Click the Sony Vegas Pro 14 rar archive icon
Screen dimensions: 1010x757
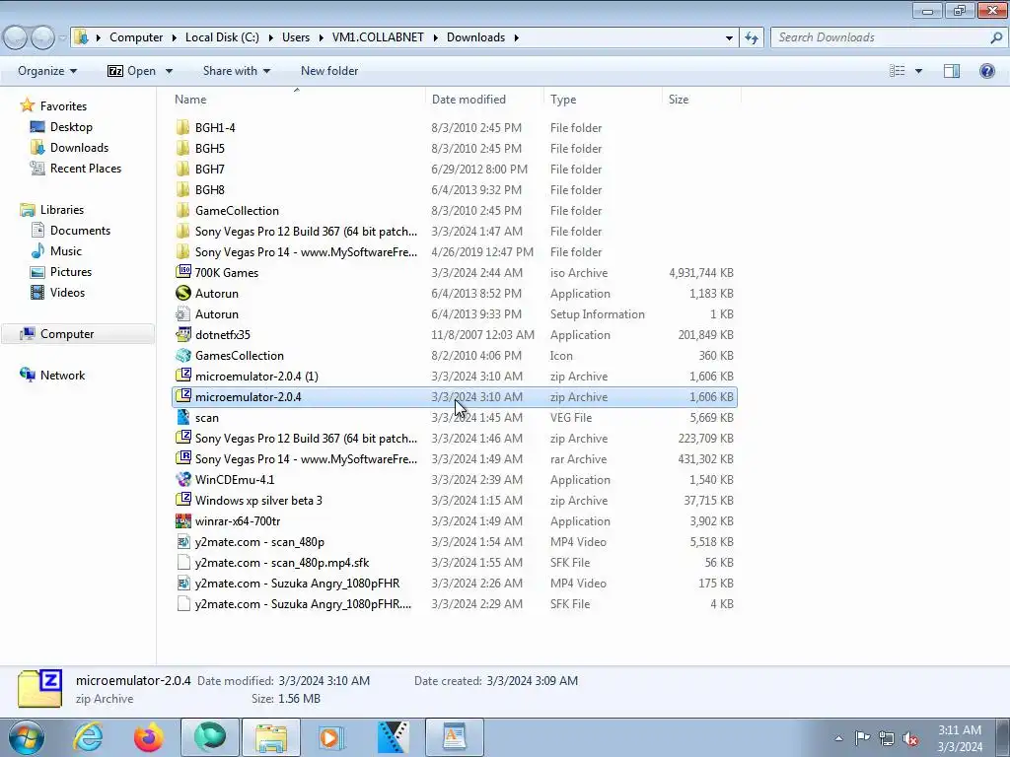[183, 458]
